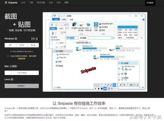Open the 常见问题 navigation item
Screen dimensions: 164x121
(41, 3)
